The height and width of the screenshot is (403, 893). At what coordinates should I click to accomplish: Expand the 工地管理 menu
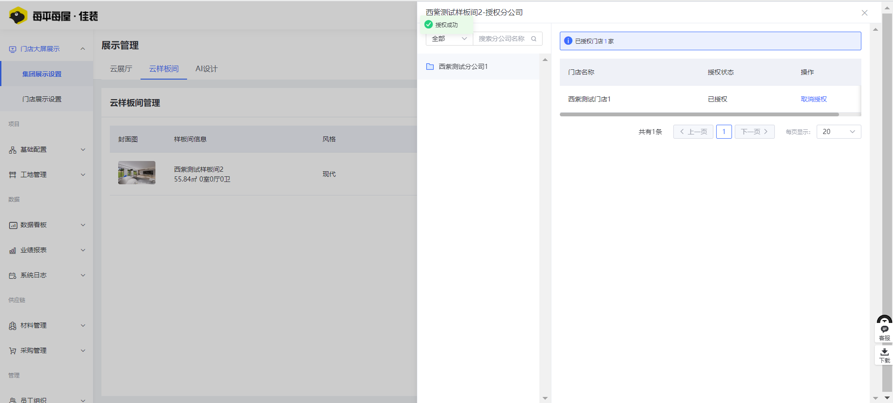click(x=83, y=175)
